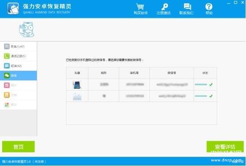The width and height of the screenshot is (246, 166).
Task: Select the pink pictures category in the sidebar
Action: [18, 85]
